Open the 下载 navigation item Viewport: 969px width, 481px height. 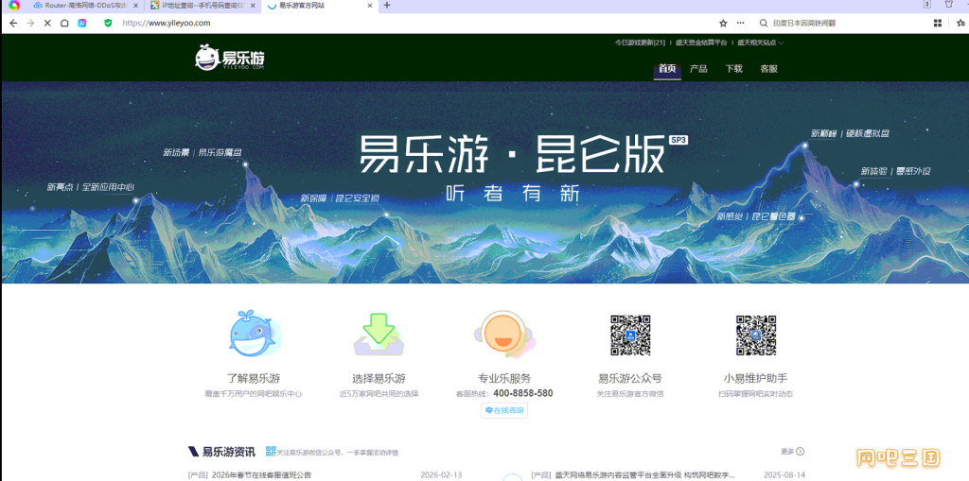tap(733, 69)
